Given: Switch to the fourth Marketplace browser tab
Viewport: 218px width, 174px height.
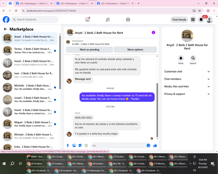Looking at the screenshot, I should pos(115,3).
